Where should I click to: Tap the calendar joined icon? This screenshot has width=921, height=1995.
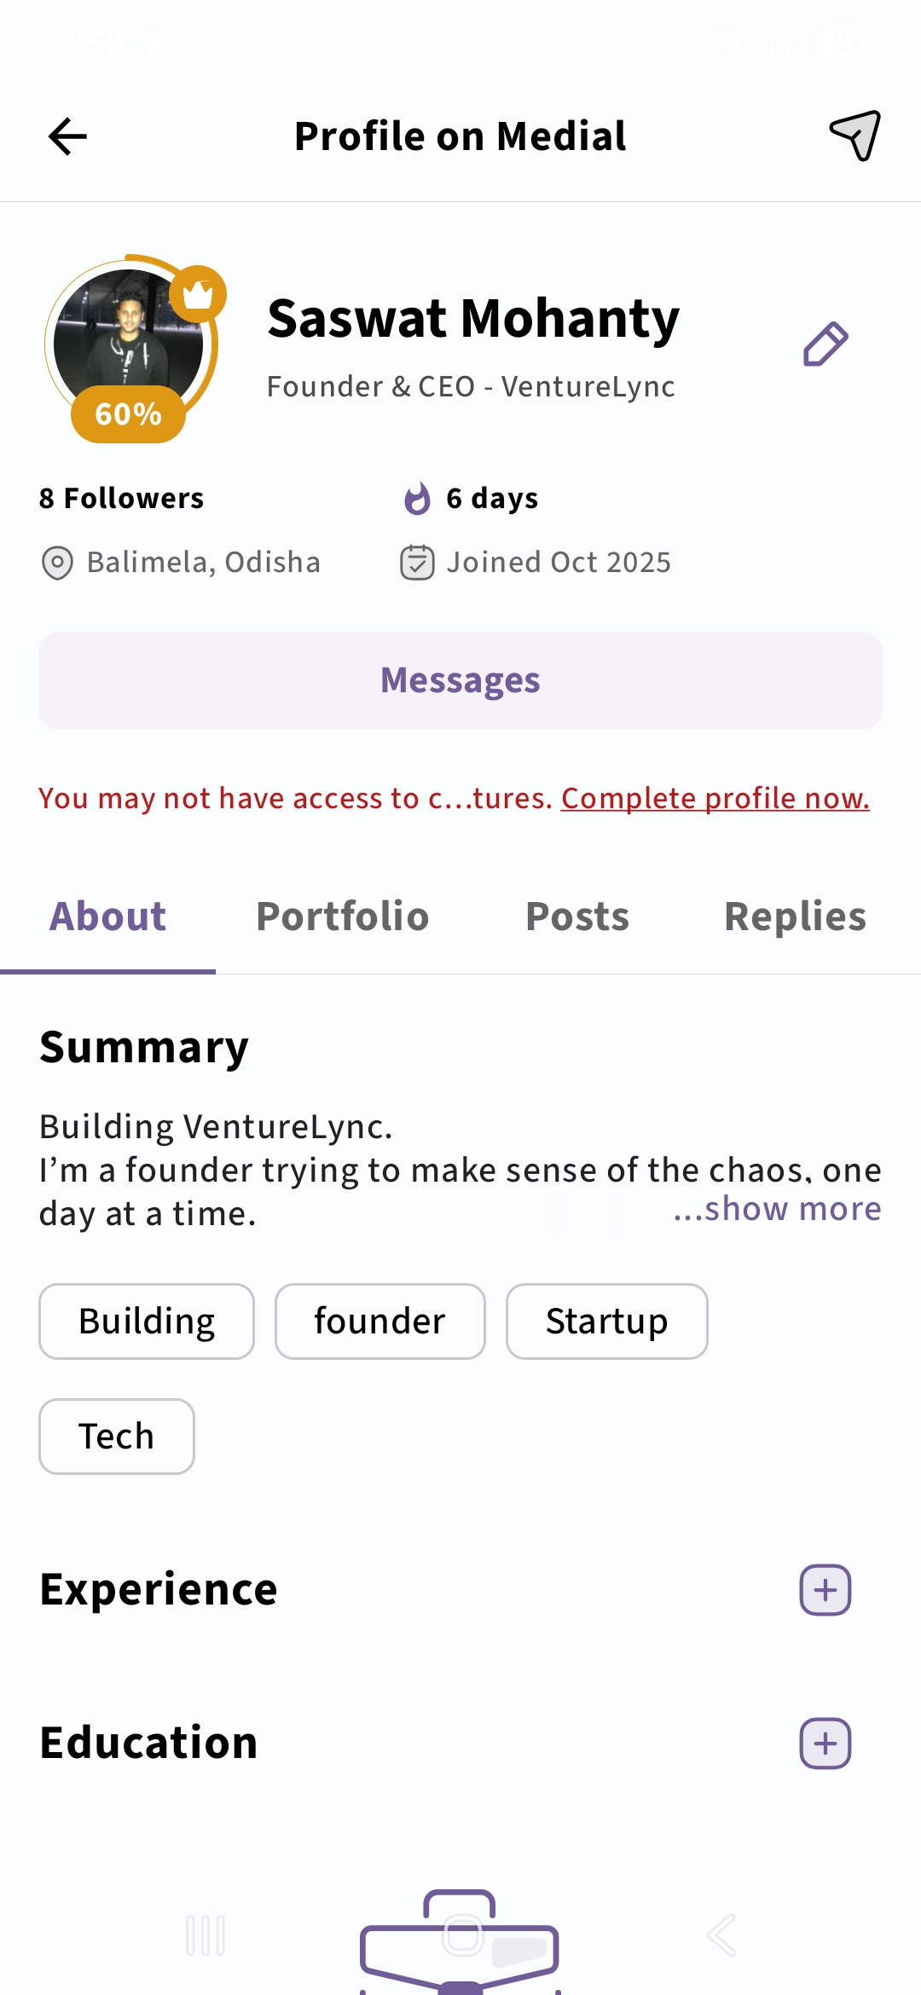417,563
